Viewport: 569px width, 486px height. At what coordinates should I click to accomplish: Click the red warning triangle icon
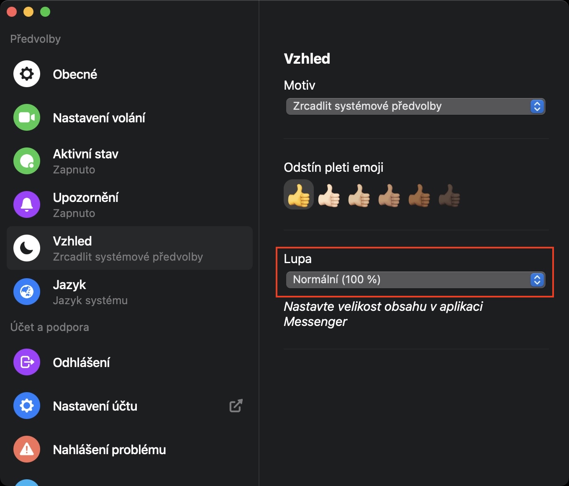click(27, 450)
